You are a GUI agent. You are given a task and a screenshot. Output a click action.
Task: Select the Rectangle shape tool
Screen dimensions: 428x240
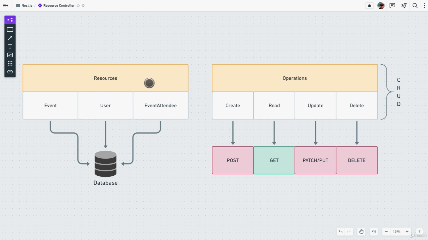click(10, 29)
